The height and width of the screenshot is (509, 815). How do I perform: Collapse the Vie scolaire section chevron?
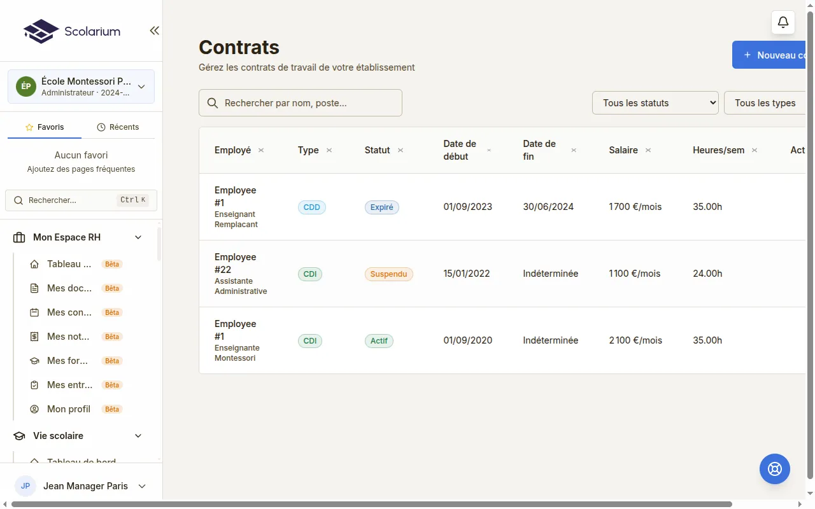[138, 436]
